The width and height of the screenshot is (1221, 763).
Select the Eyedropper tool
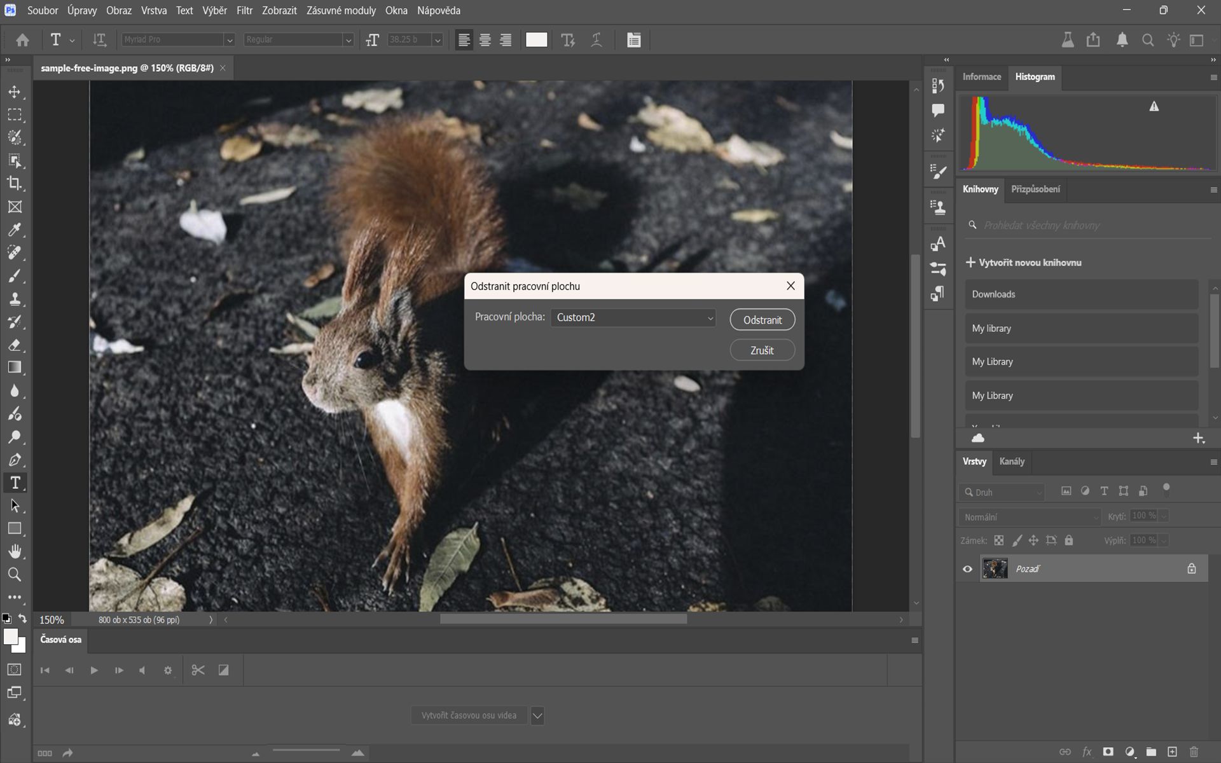pos(16,230)
